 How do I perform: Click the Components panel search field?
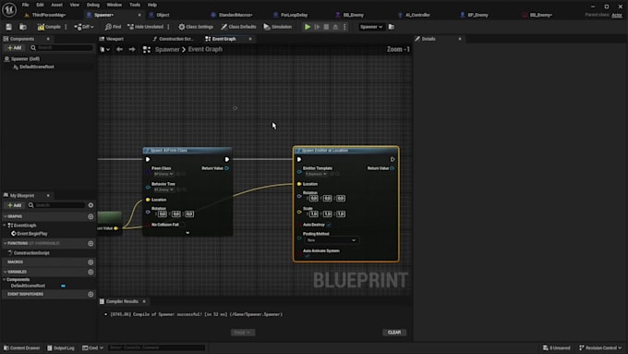tap(62, 48)
